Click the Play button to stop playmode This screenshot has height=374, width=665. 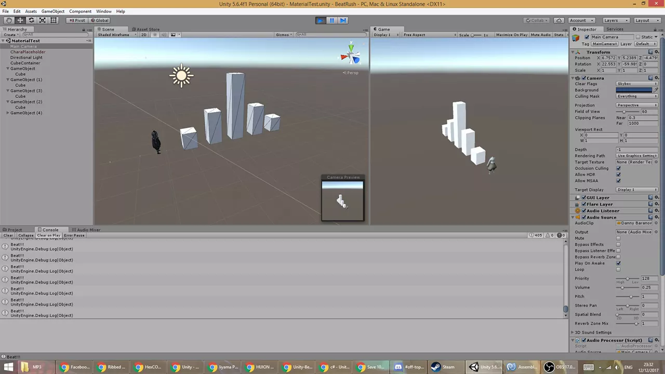[x=321, y=20]
